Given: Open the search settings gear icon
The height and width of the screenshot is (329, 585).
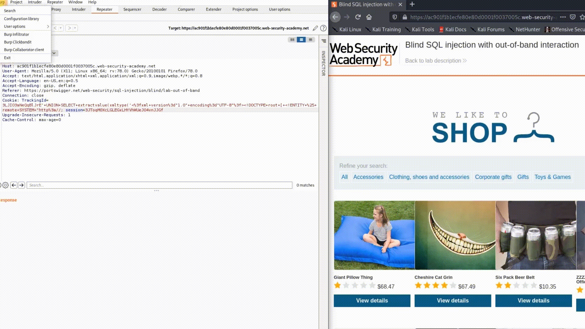Looking at the screenshot, I should coord(5,185).
